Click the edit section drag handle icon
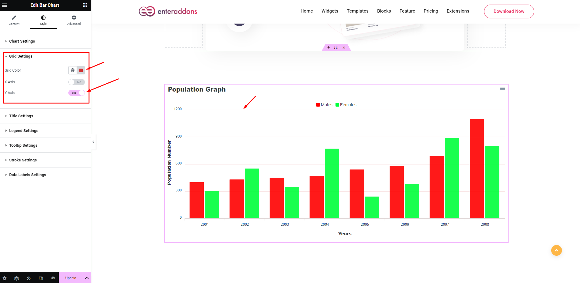 point(336,47)
